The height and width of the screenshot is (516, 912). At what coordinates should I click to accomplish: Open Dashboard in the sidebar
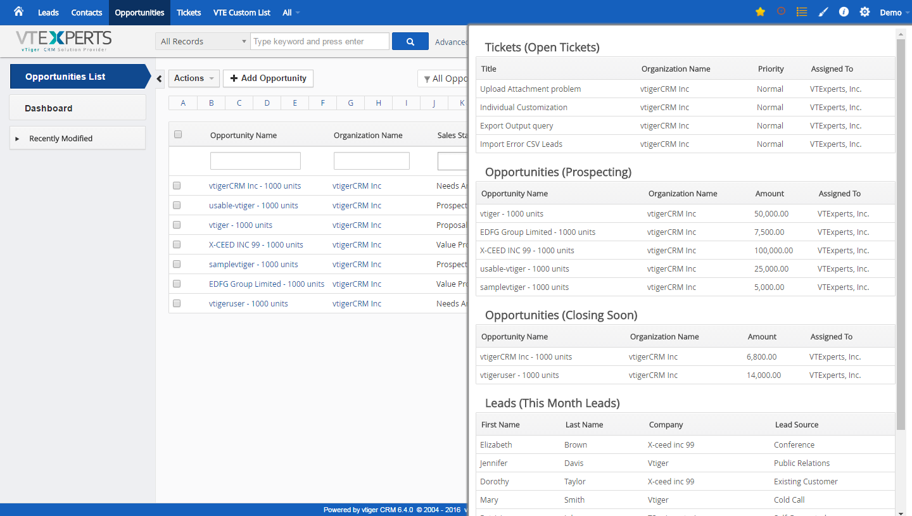tap(77, 108)
